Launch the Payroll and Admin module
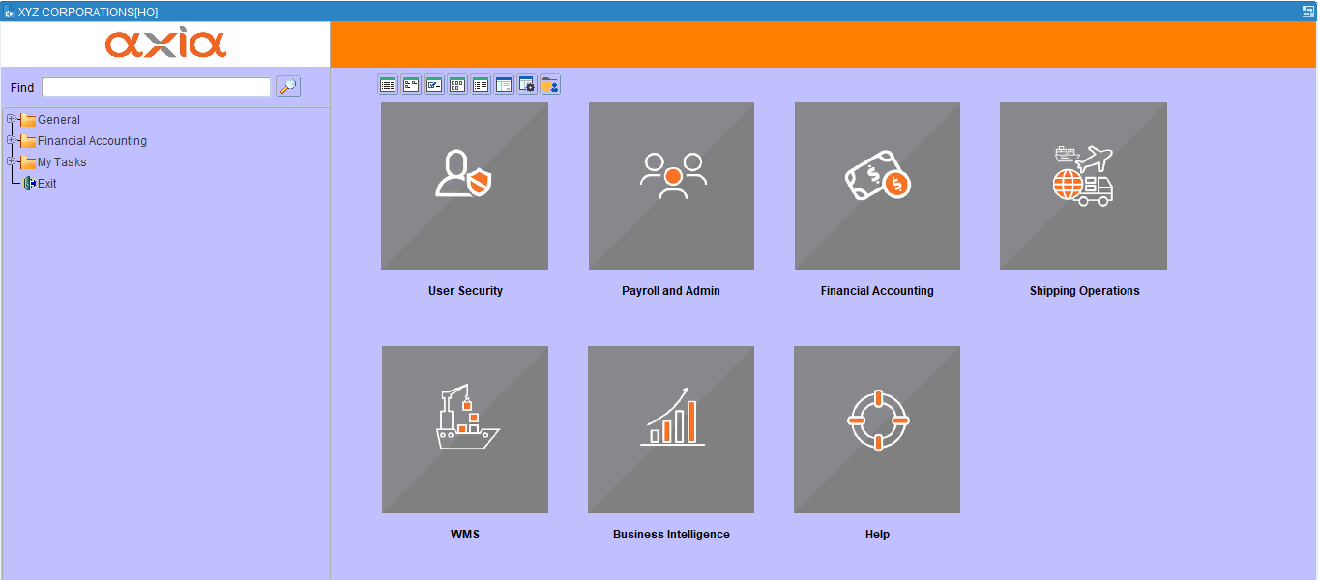This screenshot has height=580, width=1318. click(670, 186)
